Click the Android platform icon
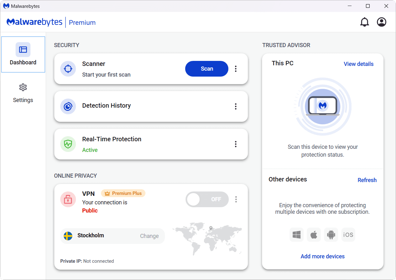 tap(331, 235)
